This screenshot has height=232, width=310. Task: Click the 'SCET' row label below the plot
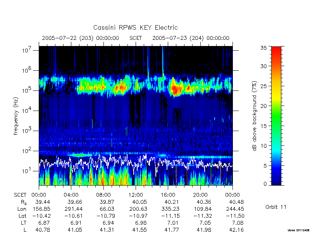tap(20, 195)
